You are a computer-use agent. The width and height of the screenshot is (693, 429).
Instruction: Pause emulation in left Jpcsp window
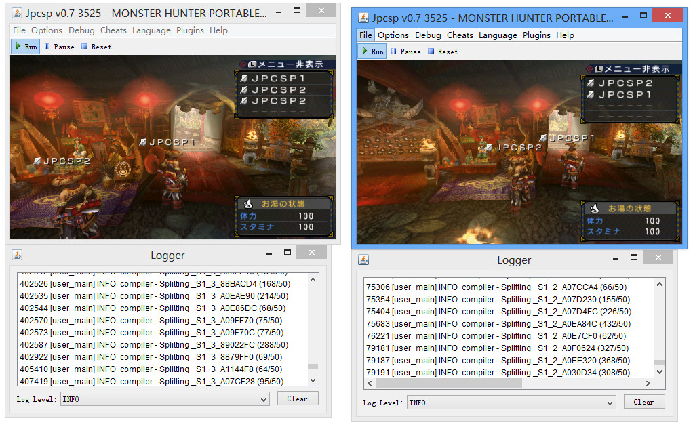click(x=60, y=47)
